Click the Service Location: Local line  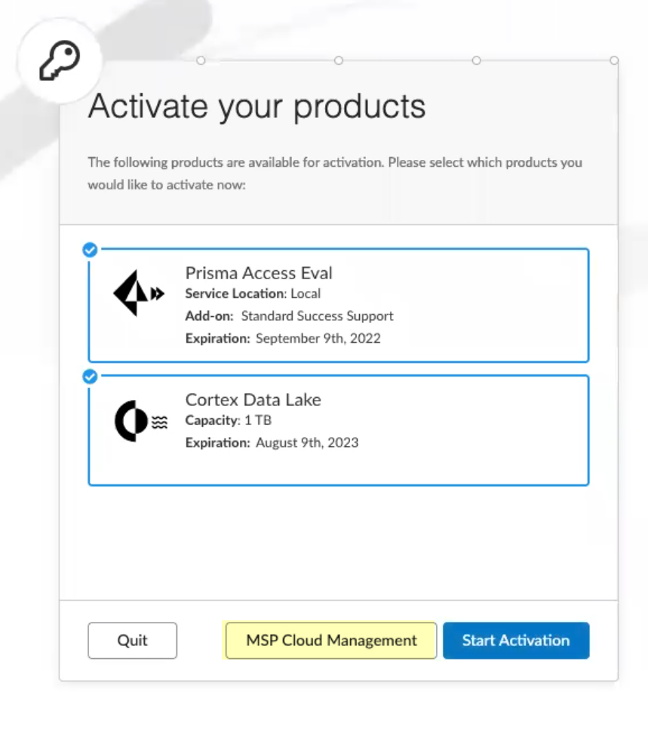pos(253,294)
